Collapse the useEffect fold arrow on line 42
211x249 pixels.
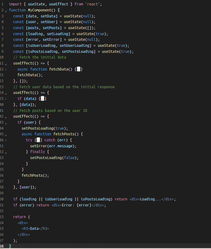click(6, 118)
